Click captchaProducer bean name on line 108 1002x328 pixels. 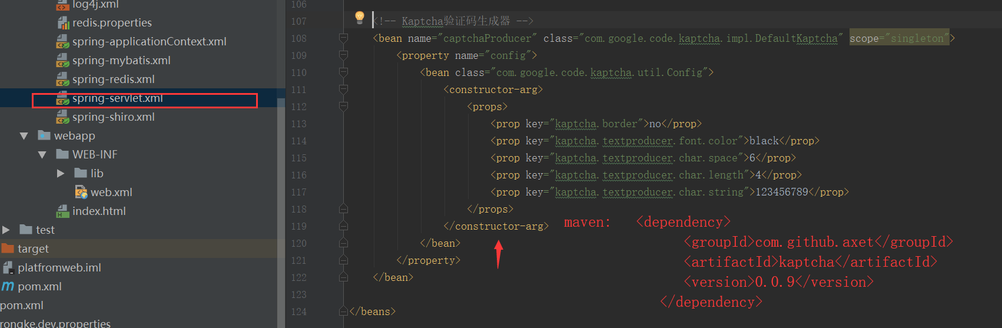(x=490, y=38)
